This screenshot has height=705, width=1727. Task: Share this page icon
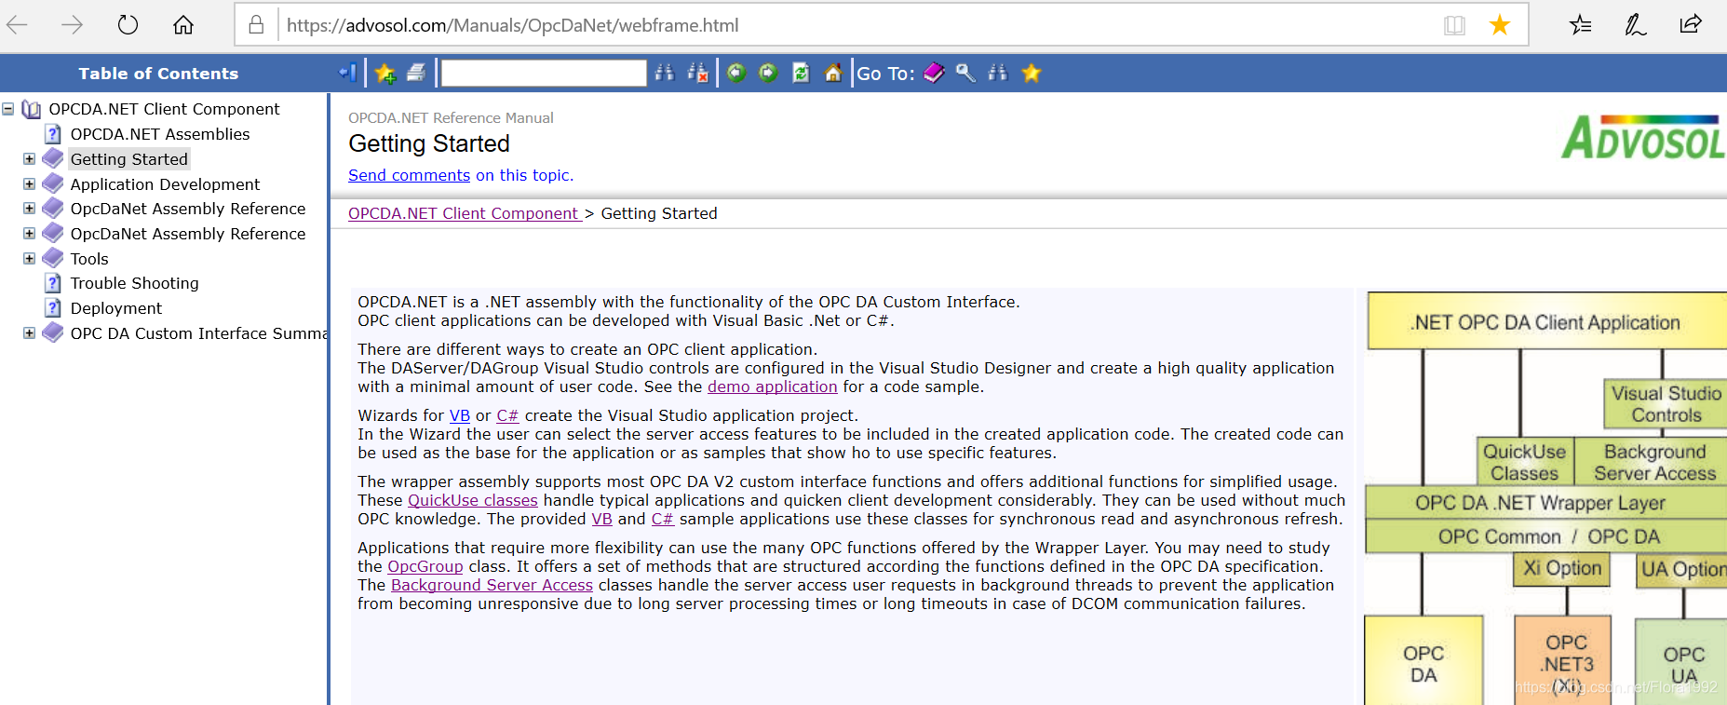point(1691,25)
